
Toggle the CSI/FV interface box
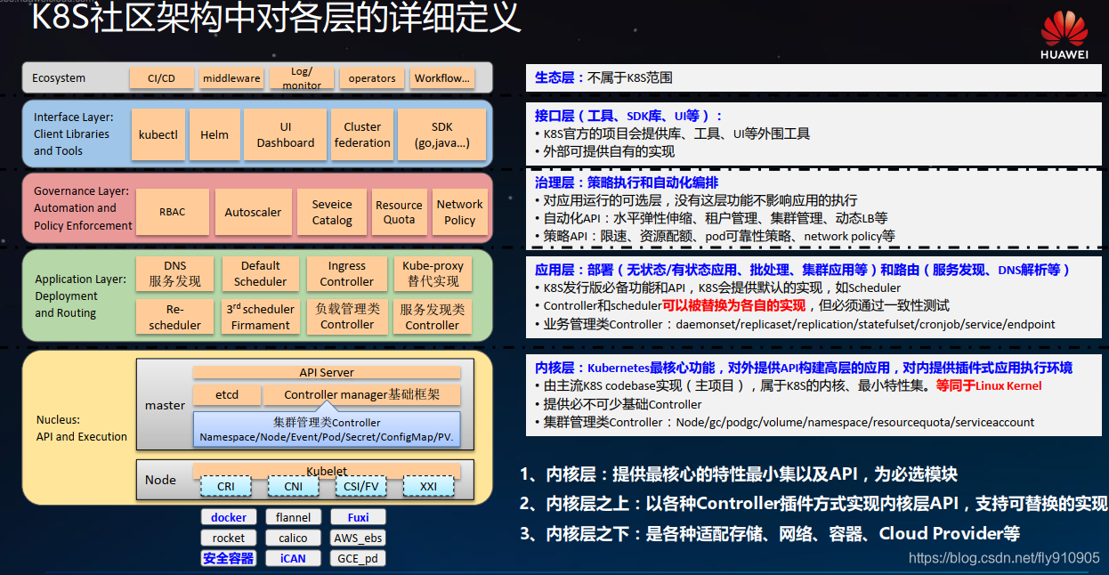pyautogui.click(x=360, y=486)
